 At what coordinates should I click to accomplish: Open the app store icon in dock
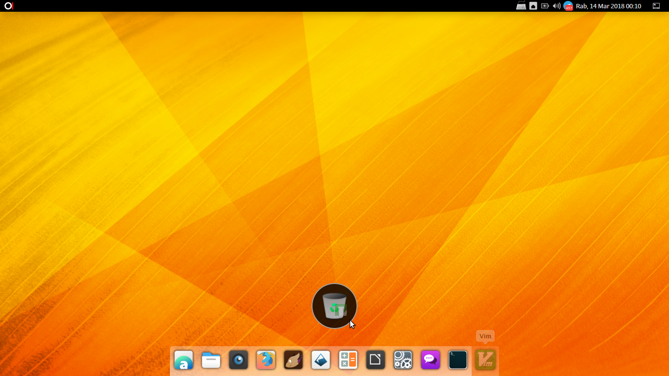click(184, 360)
